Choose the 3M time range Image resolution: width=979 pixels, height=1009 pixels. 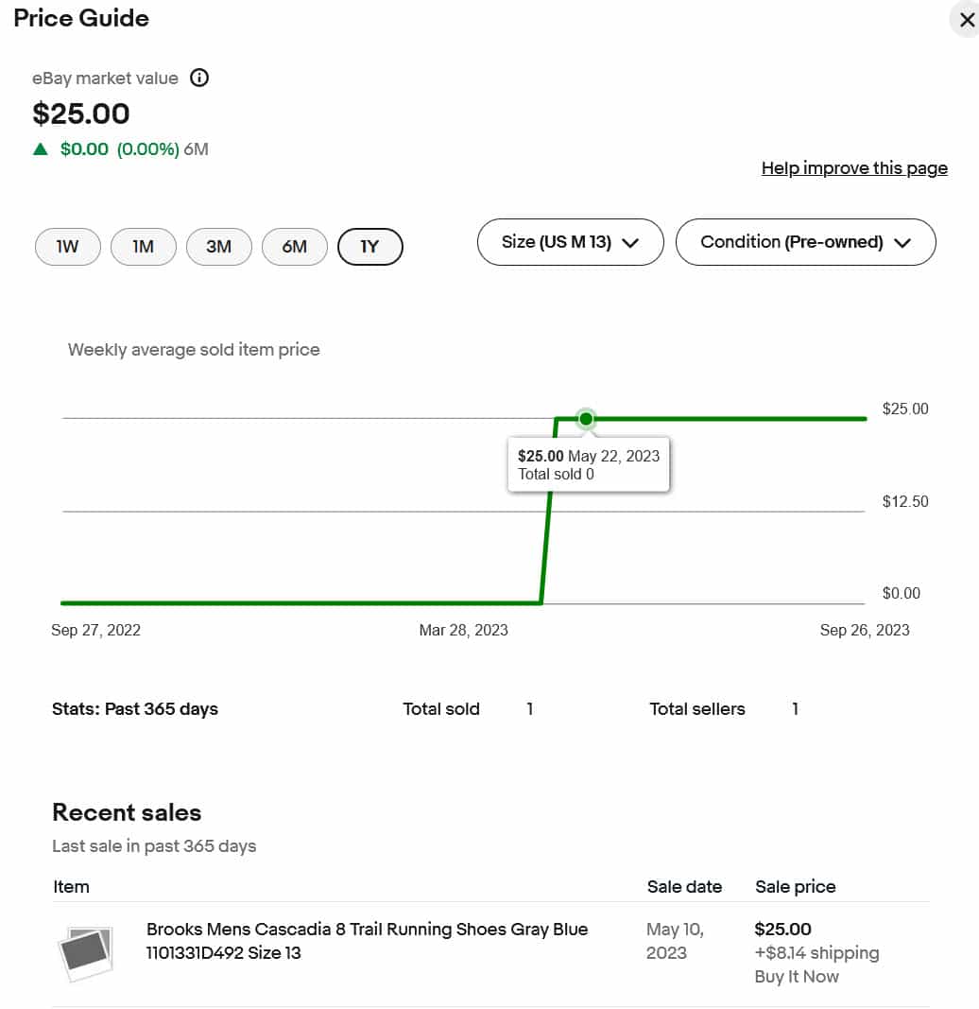click(x=218, y=247)
